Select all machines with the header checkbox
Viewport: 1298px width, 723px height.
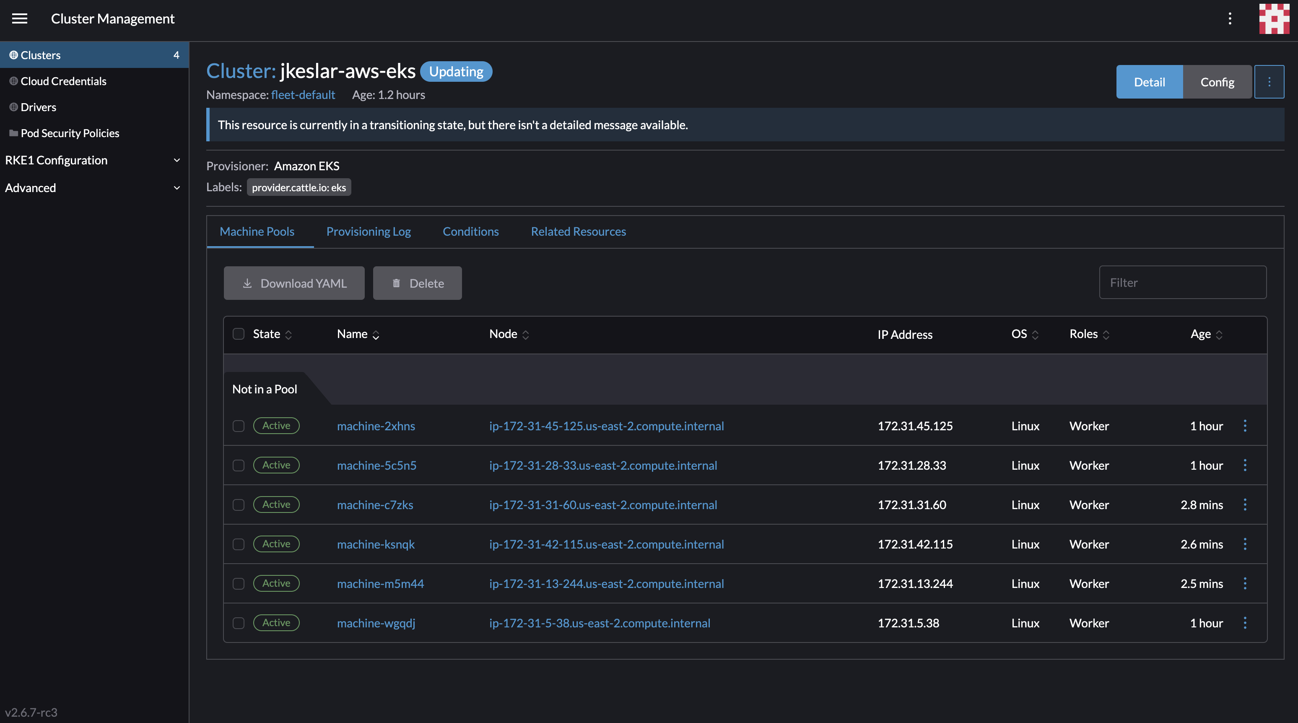click(238, 333)
